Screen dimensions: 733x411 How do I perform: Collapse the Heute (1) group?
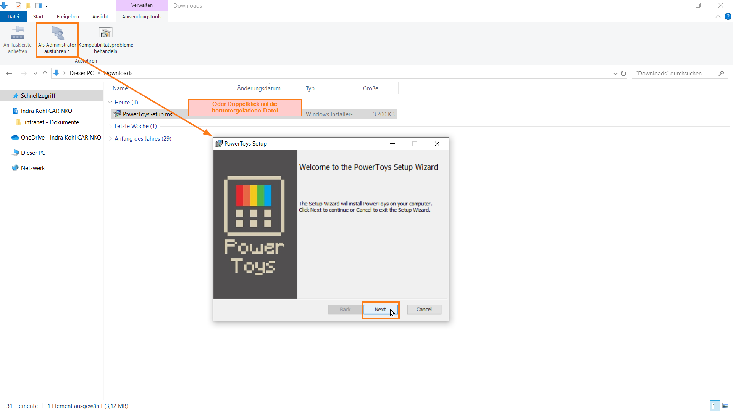click(x=110, y=103)
